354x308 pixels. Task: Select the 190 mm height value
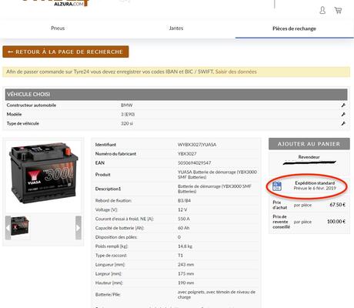185,283
